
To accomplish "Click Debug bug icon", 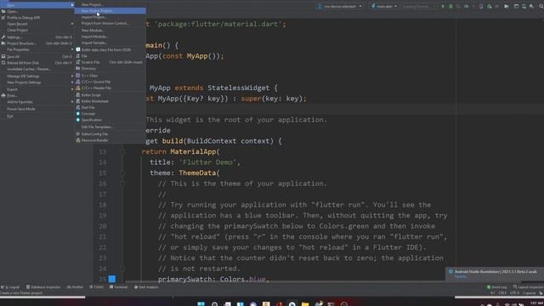I will [450, 6].
